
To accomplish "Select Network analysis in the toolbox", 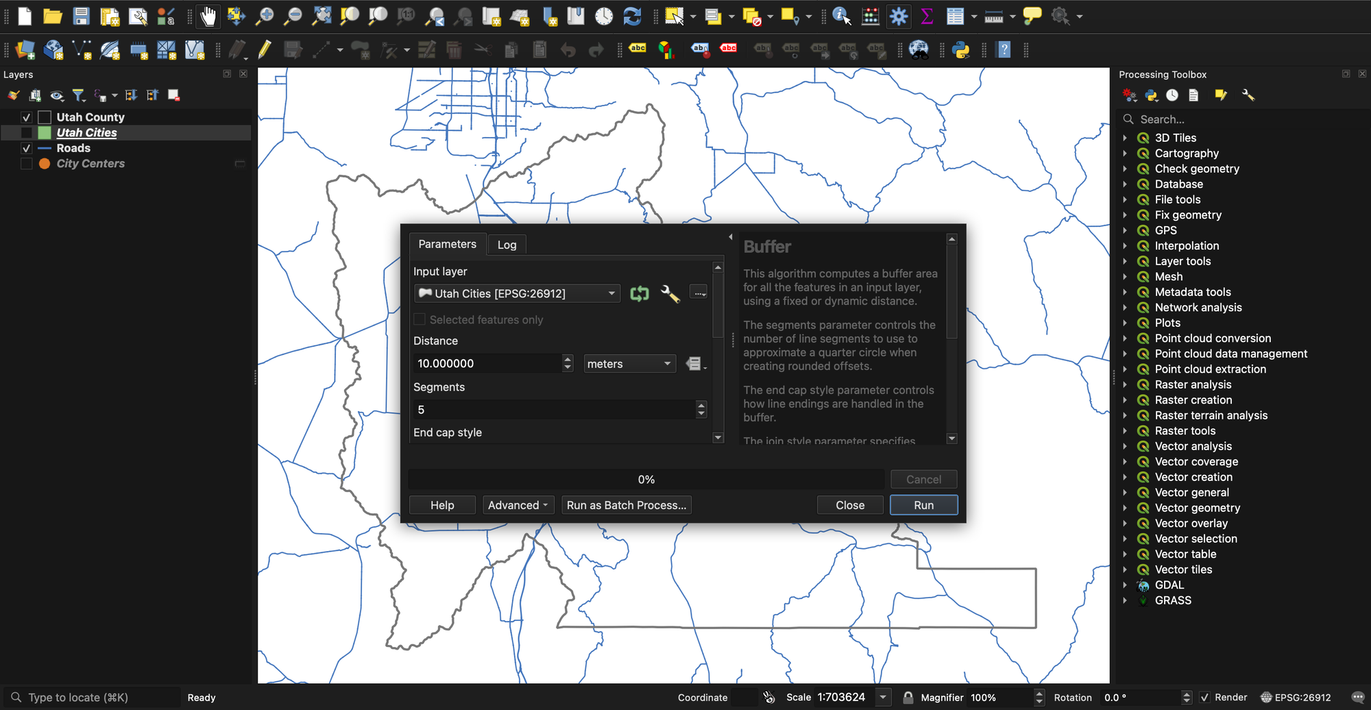I will [1198, 307].
